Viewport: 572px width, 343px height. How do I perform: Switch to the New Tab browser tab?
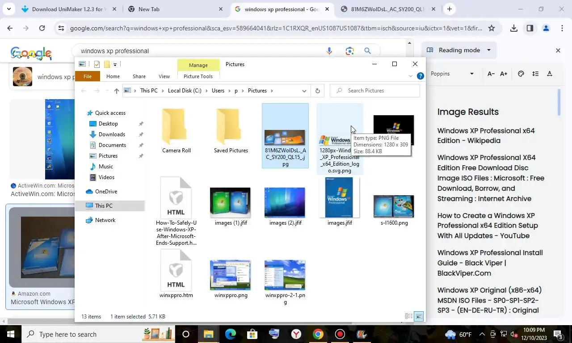(175, 9)
